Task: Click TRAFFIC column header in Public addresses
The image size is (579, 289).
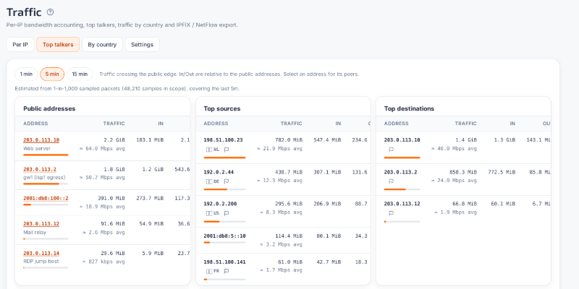Action: pyautogui.click(x=114, y=124)
